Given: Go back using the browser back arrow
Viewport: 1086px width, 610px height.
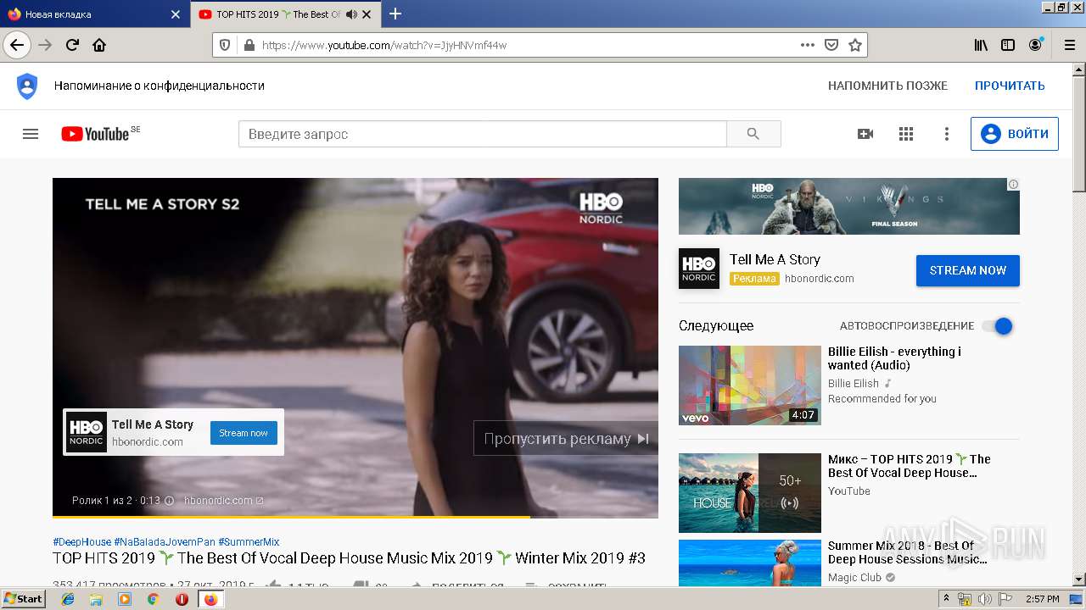Looking at the screenshot, I should tap(17, 45).
